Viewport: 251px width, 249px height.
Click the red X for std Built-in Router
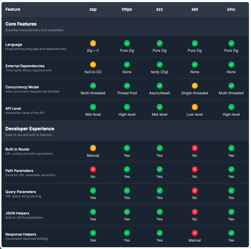click(x=194, y=148)
